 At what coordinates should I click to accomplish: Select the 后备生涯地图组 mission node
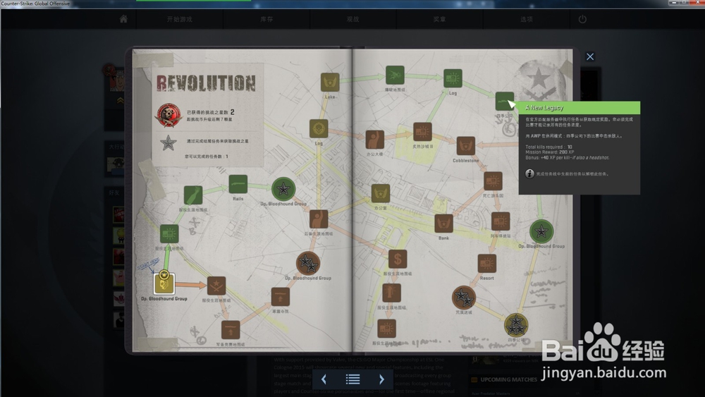click(319, 219)
